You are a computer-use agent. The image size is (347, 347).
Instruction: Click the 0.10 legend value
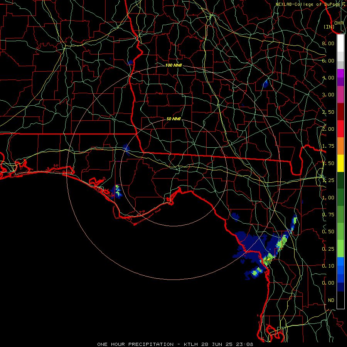tap(328, 266)
